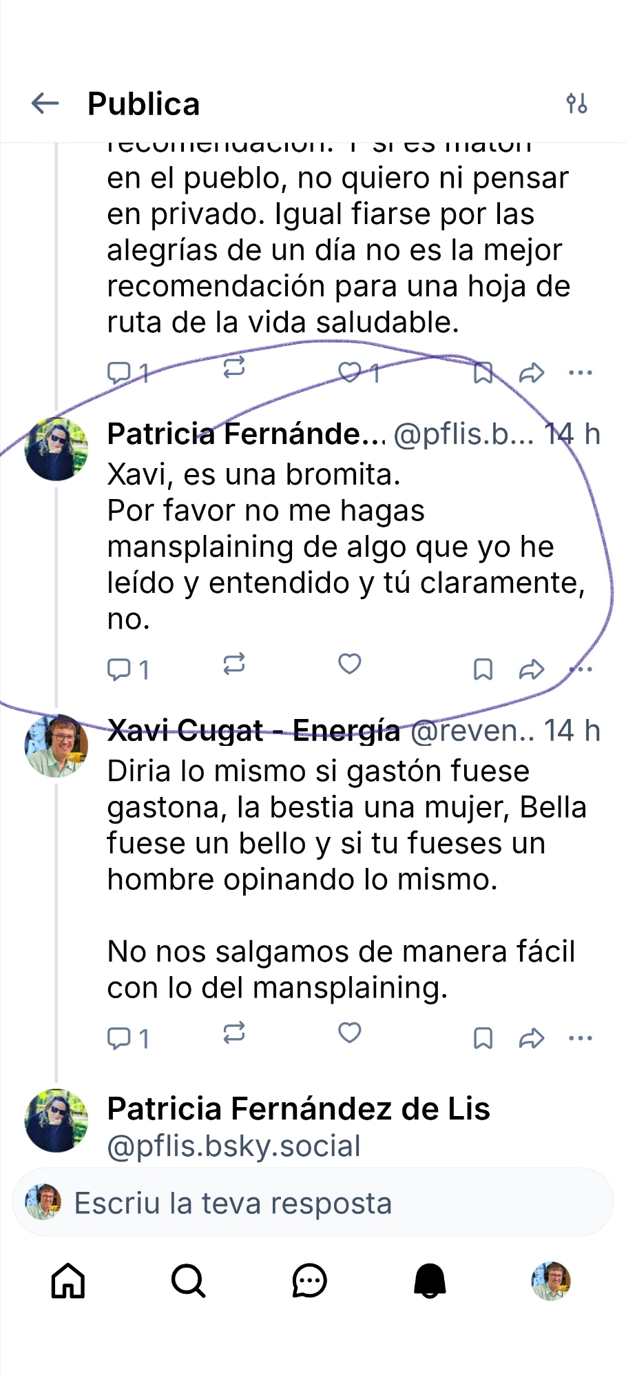Like Patricia's 'Xavi, es una bromita' post
Screen dimensions: 626x1378
pyautogui.click(x=350, y=665)
